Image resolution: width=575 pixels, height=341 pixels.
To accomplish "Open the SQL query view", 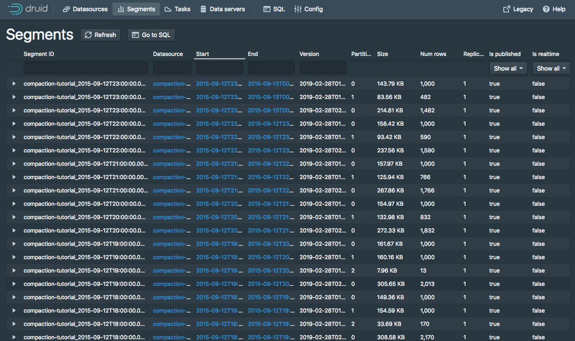I will pos(274,9).
